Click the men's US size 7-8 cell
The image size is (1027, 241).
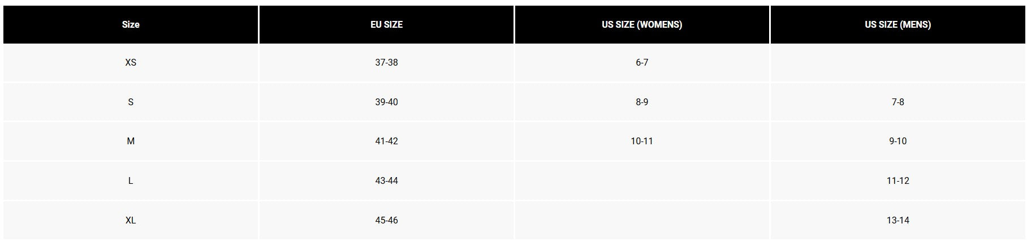897,102
